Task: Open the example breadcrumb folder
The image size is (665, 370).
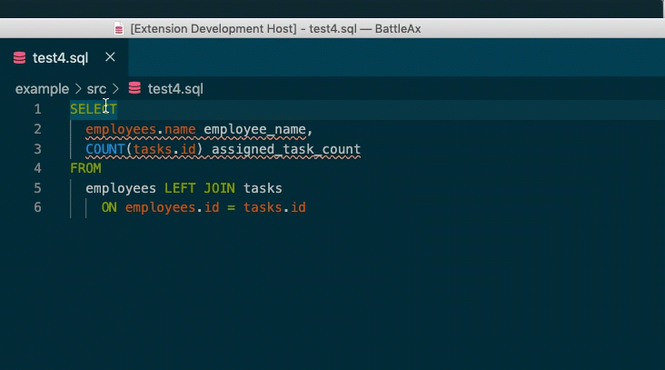Action: 42,89
